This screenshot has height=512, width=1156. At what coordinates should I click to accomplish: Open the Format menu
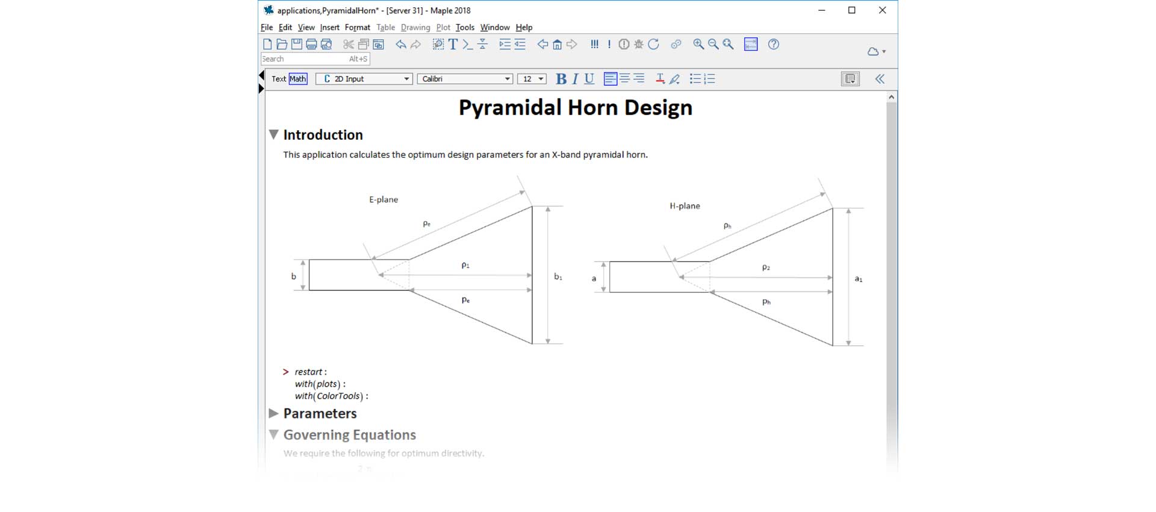click(357, 27)
